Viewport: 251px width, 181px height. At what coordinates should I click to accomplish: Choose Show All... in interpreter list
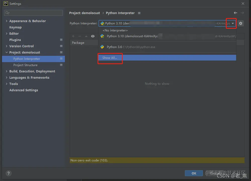coord(167,58)
